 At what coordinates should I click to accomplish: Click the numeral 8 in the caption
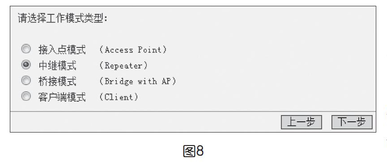pos(200,151)
